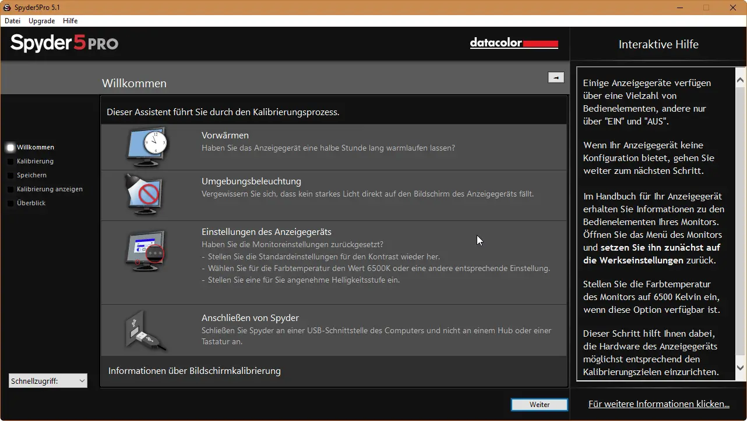Viewport: 747px width, 421px height.
Task: Click the Umgebungsbeleuchtung heading
Action: tap(251, 181)
